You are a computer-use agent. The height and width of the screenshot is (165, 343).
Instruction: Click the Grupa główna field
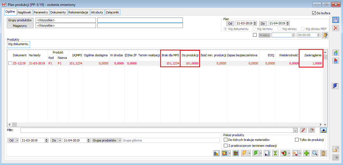(171, 140)
